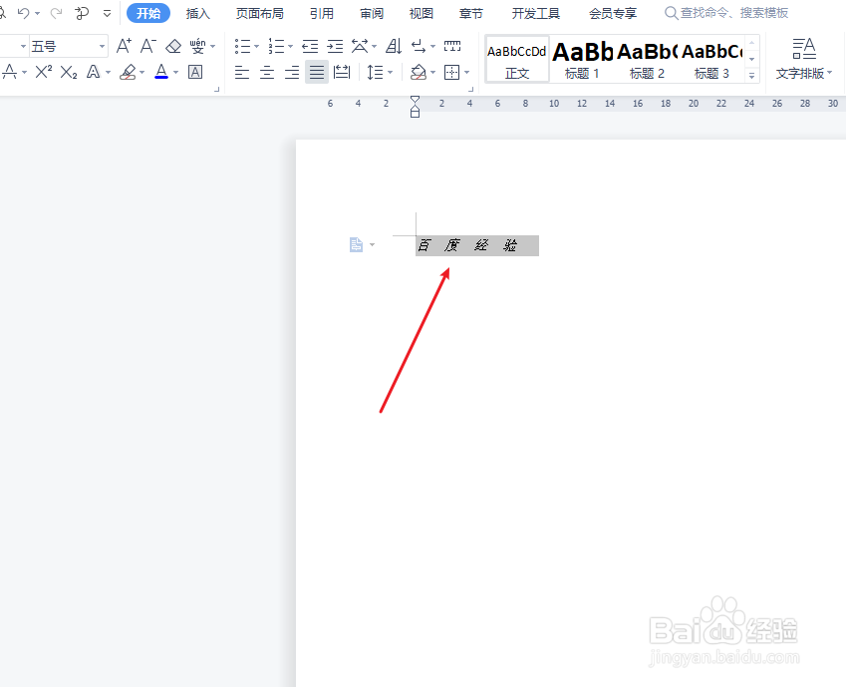Apply the 正文 style
846x687 pixels.
517,60
